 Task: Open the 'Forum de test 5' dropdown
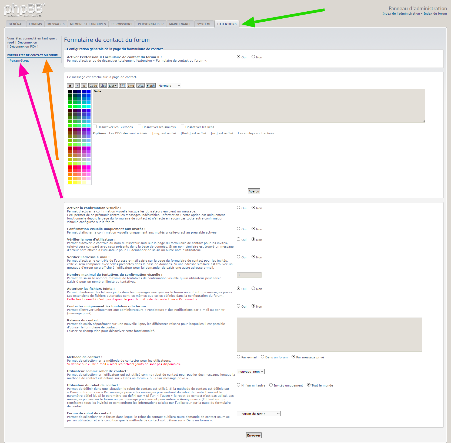259,414
